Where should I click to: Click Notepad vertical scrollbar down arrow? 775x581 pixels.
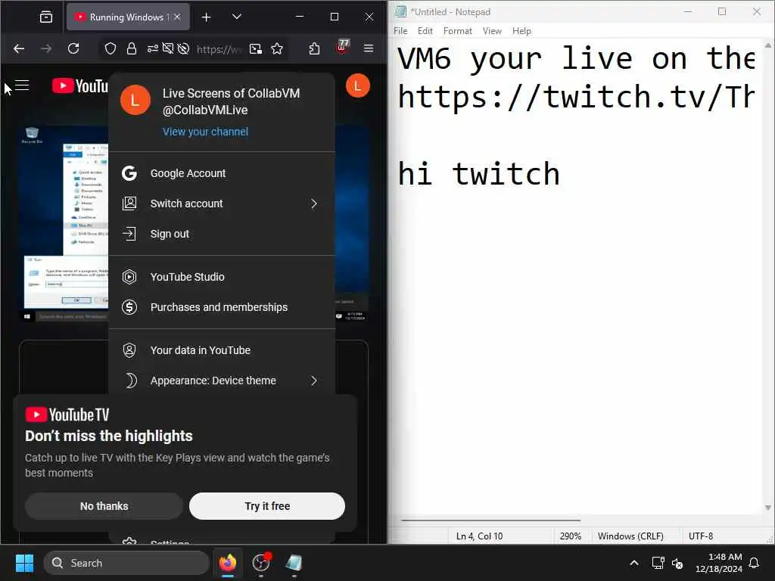768,508
